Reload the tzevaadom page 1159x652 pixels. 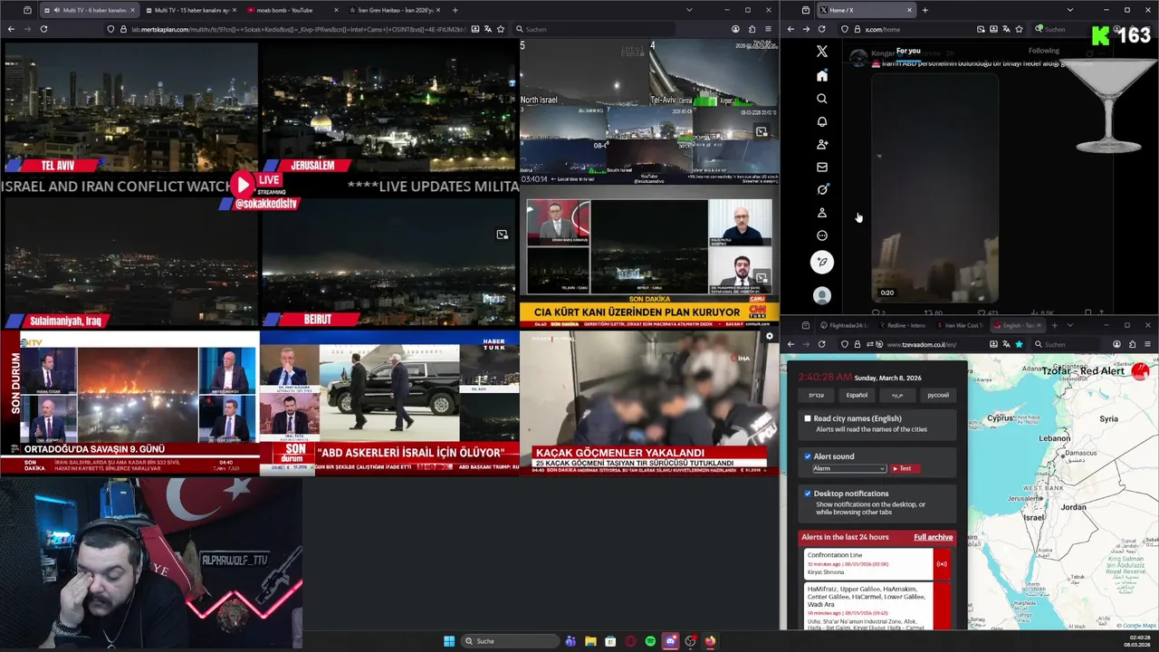tap(821, 344)
